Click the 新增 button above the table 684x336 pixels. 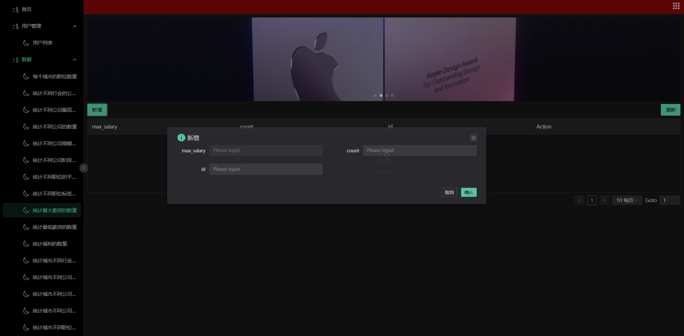pos(97,110)
